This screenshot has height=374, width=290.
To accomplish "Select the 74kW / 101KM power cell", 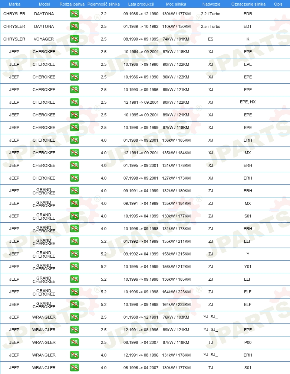I will [x=176, y=39].
